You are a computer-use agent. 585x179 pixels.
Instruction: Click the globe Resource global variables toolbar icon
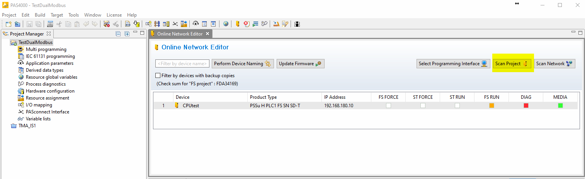point(226,24)
